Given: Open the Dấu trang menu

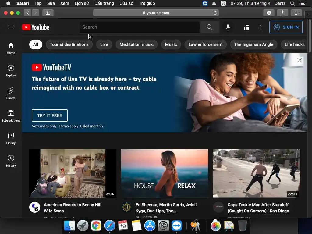Looking at the screenshot, I should click(104, 3).
